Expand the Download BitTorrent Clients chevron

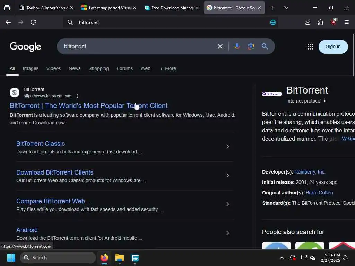pyautogui.click(x=228, y=175)
